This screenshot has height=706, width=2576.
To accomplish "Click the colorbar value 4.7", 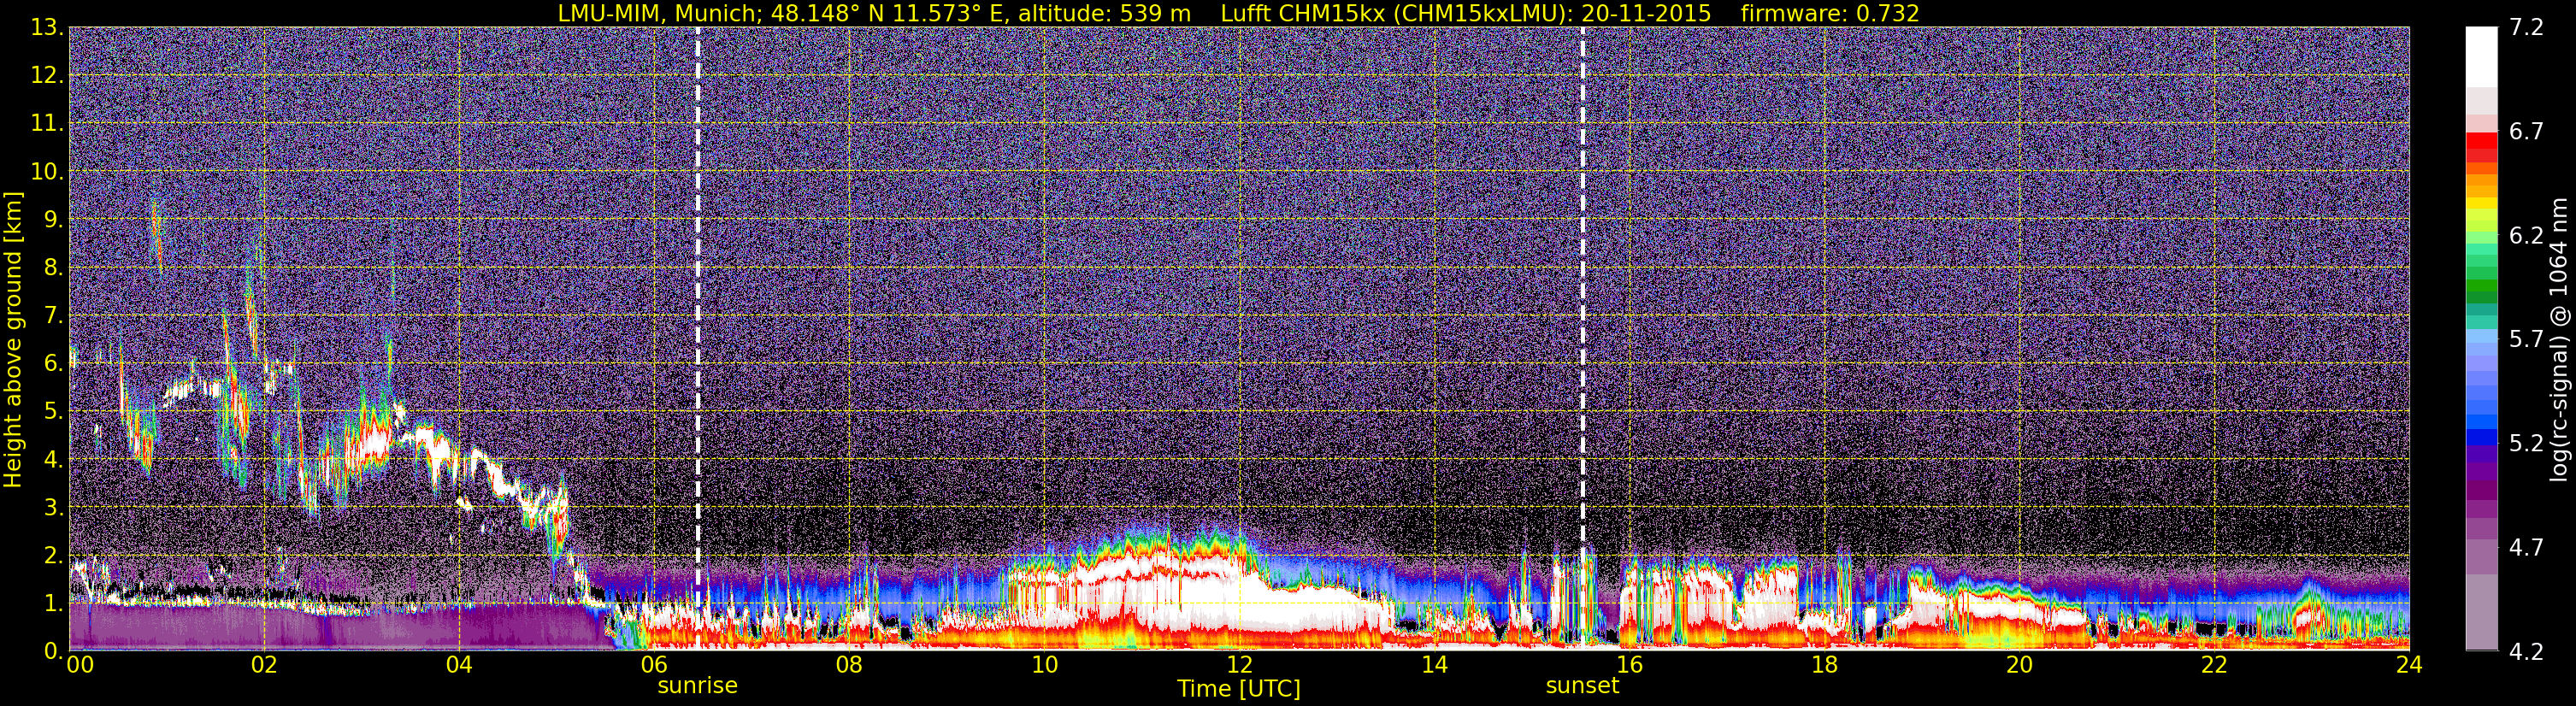I will click(x=2526, y=547).
